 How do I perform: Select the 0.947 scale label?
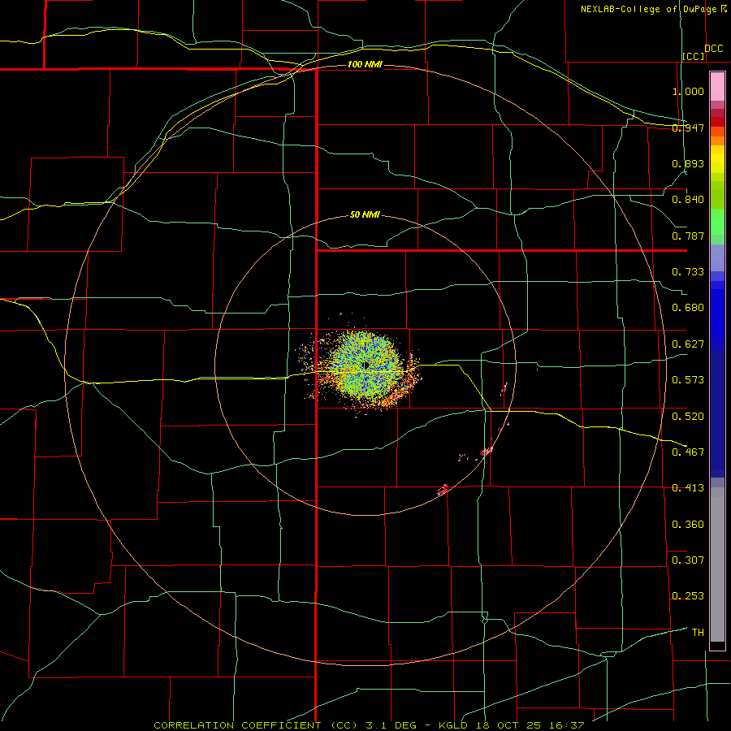[x=688, y=128]
